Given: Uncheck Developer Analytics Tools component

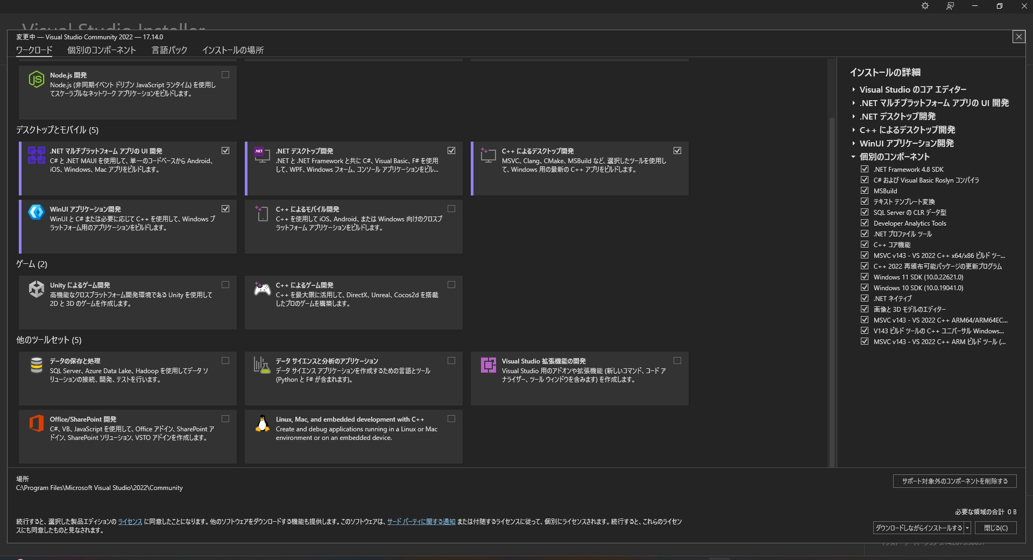Looking at the screenshot, I should [x=865, y=223].
